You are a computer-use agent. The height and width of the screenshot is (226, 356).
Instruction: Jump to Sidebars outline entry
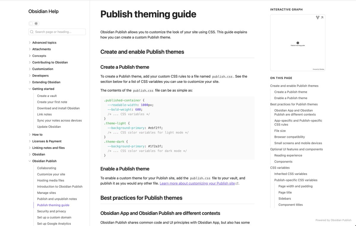pyautogui.click(x=285, y=199)
